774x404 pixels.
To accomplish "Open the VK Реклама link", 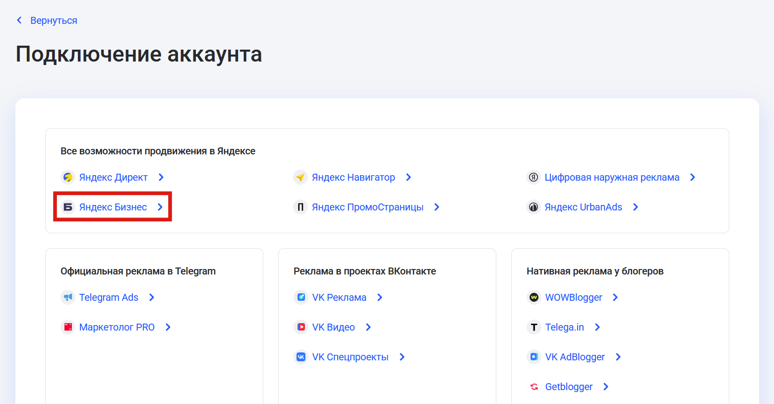I will (339, 297).
